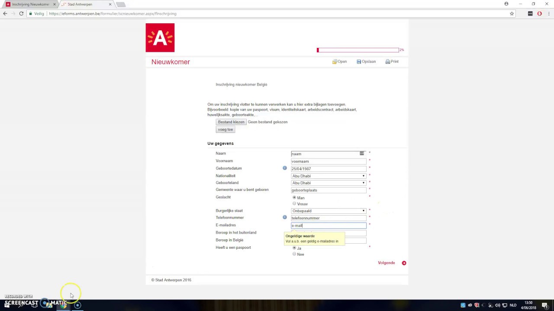Click the Heeft u een paspoort label
The height and width of the screenshot is (311, 554).
click(233, 248)
